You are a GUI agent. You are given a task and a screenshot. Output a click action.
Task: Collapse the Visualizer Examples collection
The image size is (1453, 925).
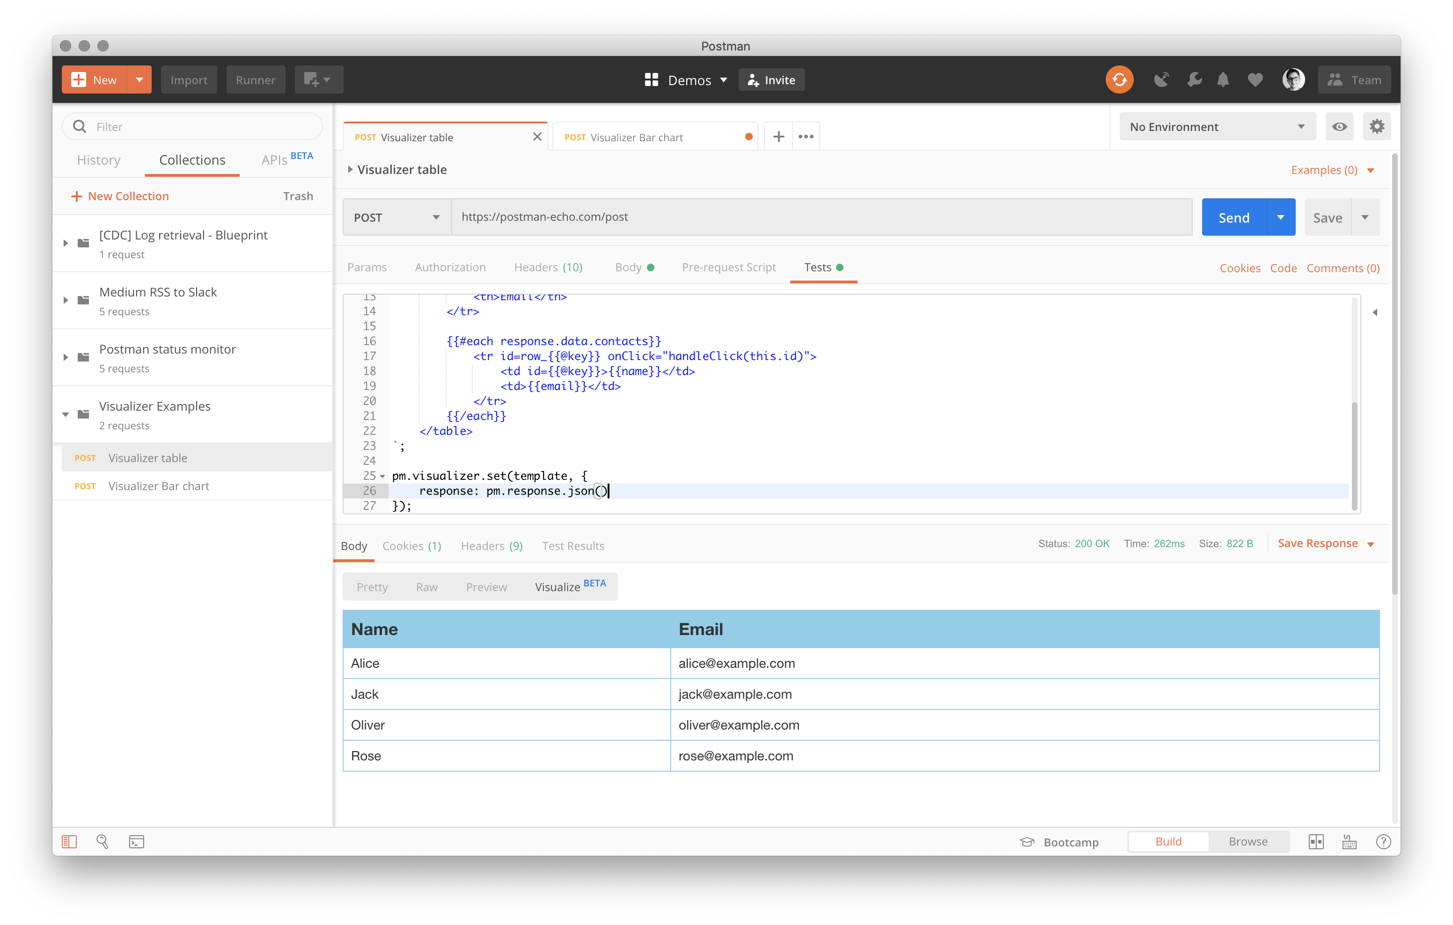pos(66,414)
